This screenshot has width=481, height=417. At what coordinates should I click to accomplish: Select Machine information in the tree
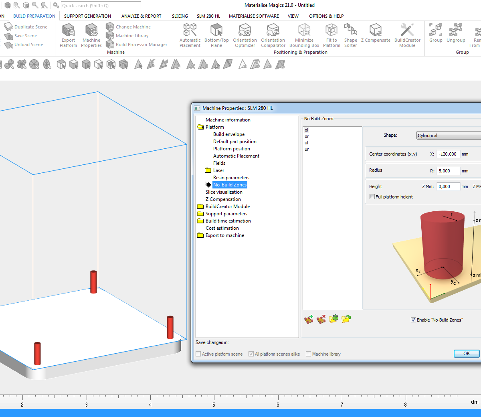228,120
